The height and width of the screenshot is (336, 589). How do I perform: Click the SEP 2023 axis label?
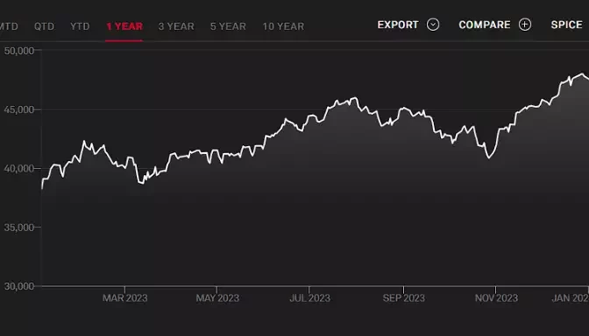coord(403,298)
